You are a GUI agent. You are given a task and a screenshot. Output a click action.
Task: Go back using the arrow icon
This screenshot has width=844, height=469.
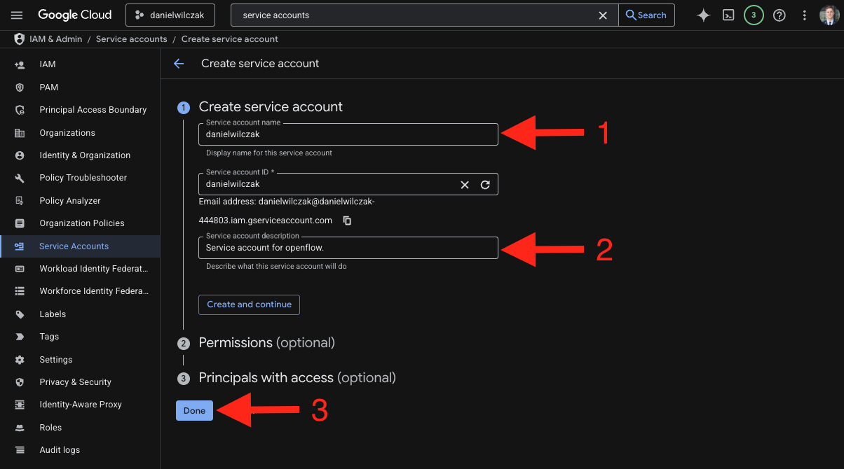point(179,64)
